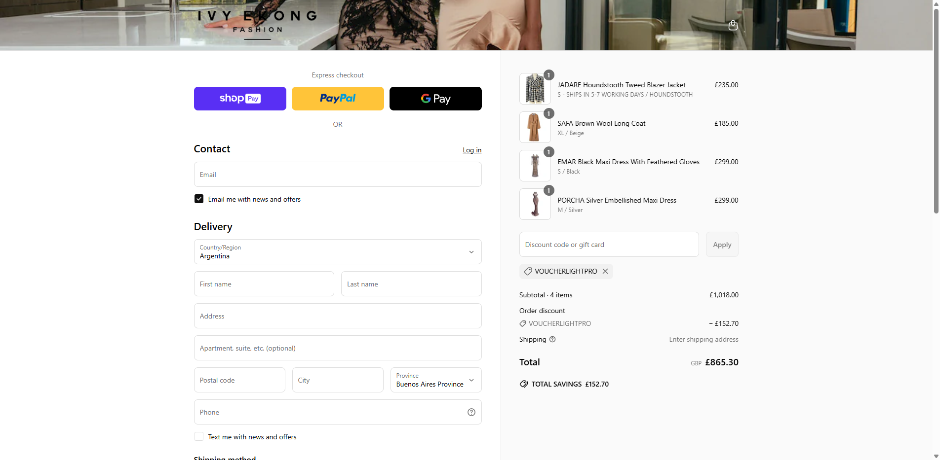
Task: Click the JADARE price £235.00
Action: tap(726, 85)
